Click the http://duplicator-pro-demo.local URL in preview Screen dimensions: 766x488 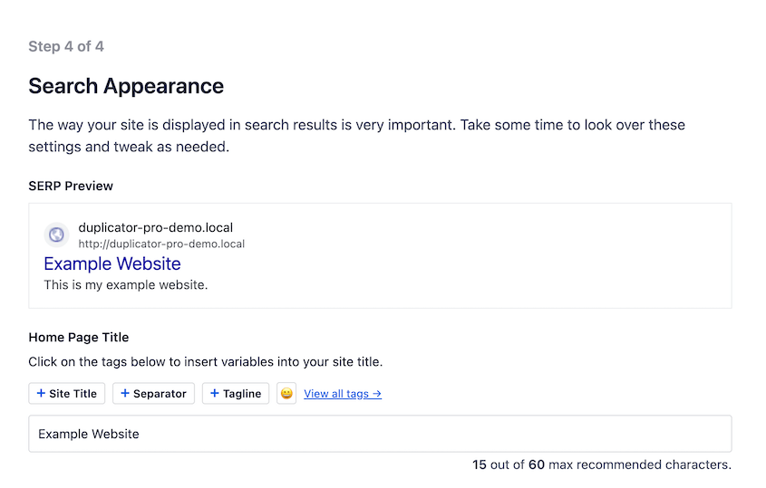click(x=161, y=244)
